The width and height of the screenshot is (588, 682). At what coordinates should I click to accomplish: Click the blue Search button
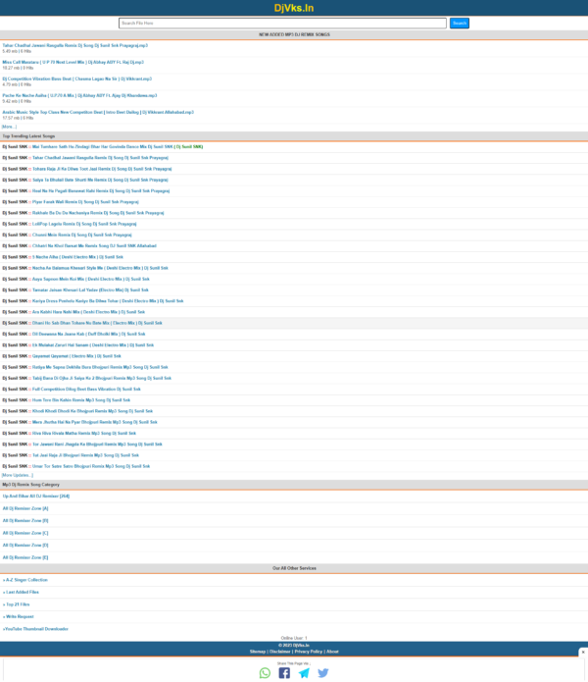coord(460,23)
